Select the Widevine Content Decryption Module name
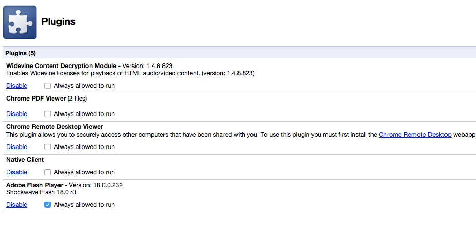476x246 pixels. [62, 66]
